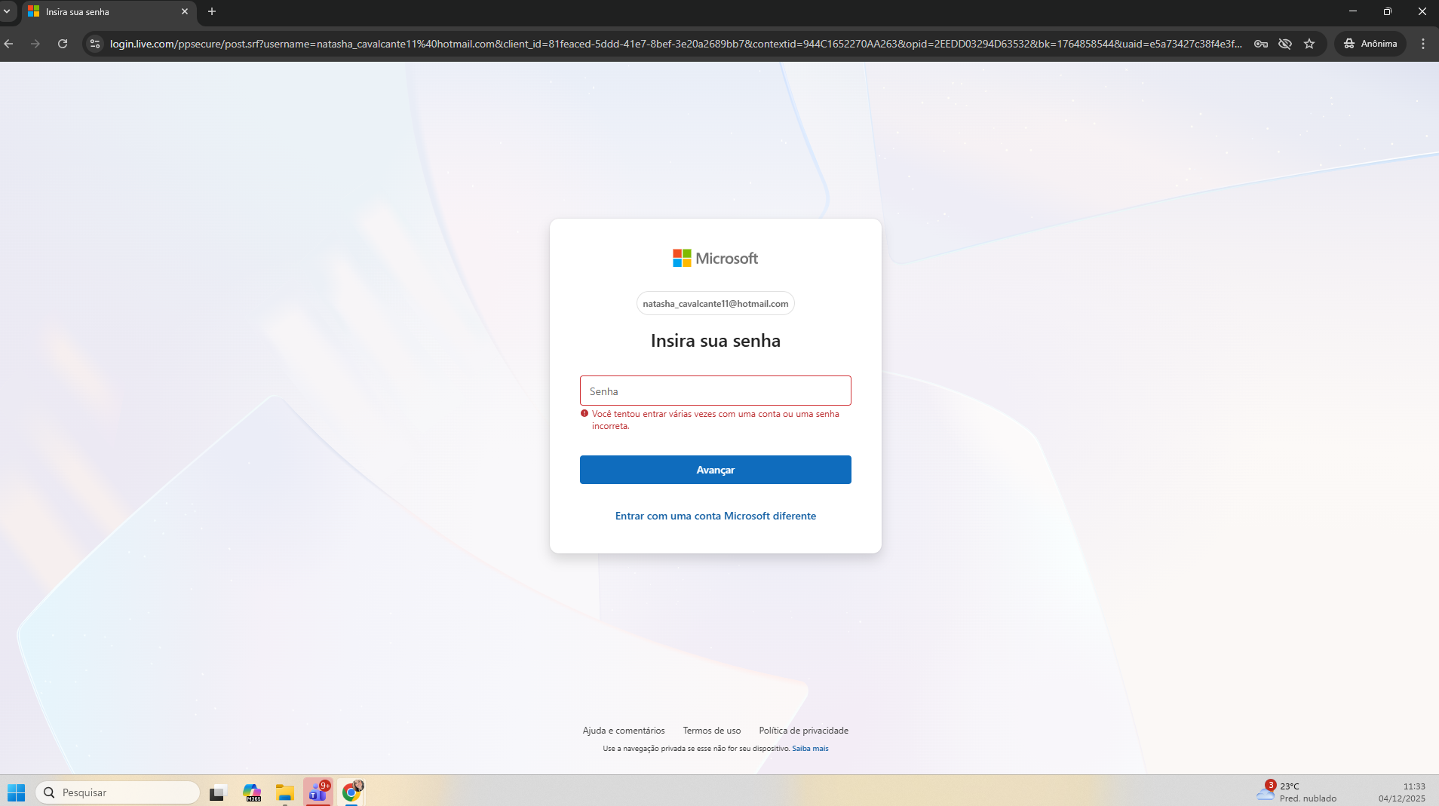Open the Windows Start menu
The height and width of the screenshot is (806, 1439).
pyautogui.click(x=16, y=792)
